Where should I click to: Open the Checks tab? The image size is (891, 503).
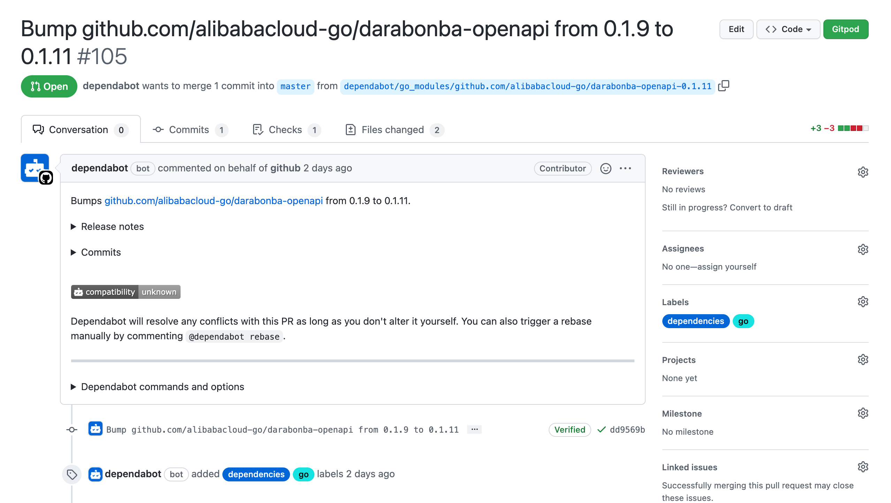(285, 130)
